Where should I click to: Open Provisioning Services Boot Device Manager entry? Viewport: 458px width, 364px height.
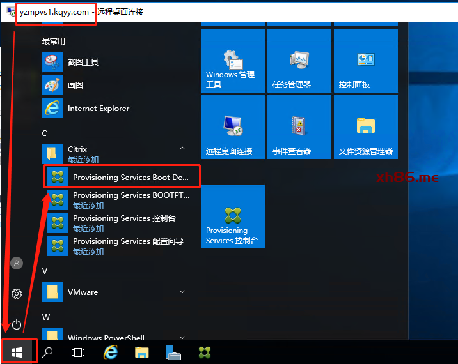[x=122, y=177]
